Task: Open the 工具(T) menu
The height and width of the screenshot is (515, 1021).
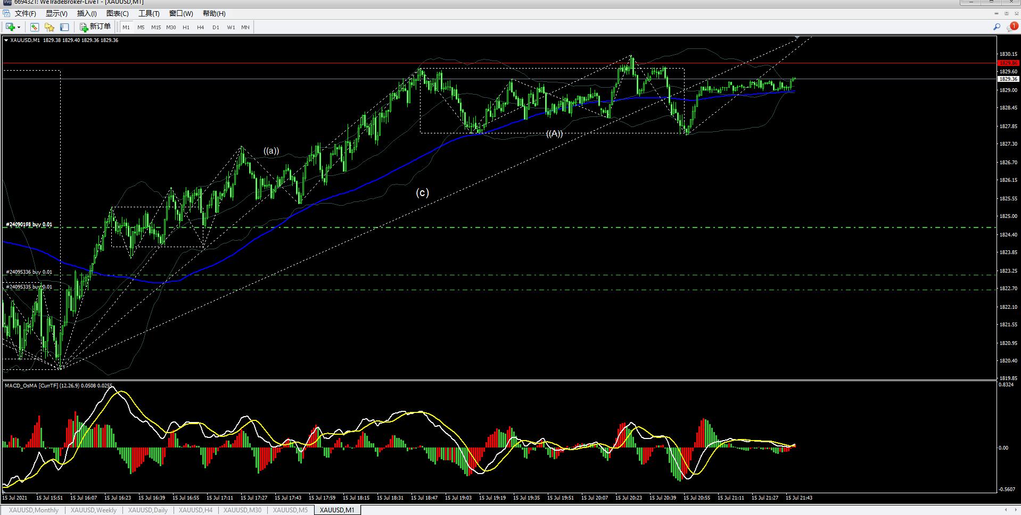Action: point(149,13)
